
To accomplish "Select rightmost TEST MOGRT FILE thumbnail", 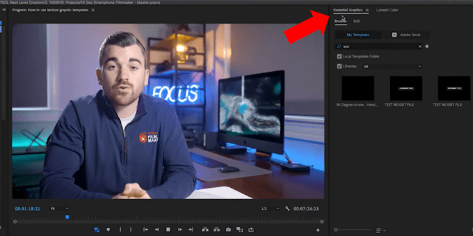I will (x=454, y=88).
